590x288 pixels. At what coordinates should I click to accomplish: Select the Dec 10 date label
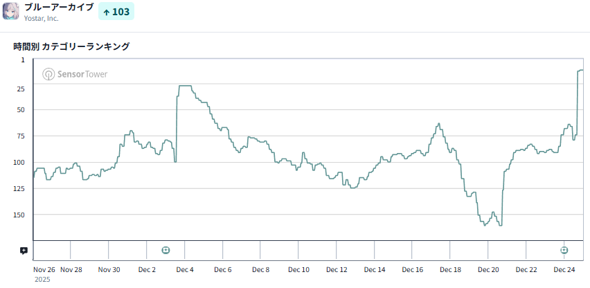[x=298, y=270]
